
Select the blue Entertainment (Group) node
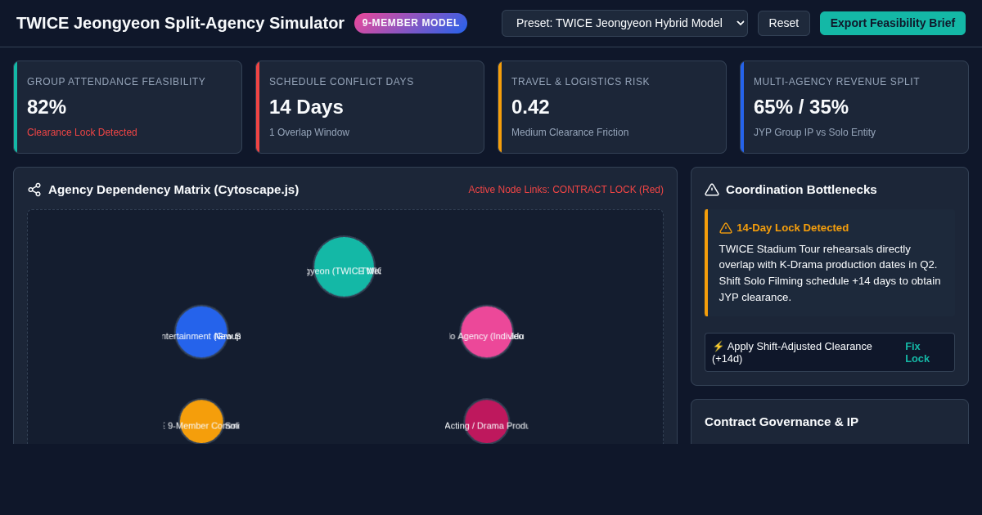pyautogui.click(x=201, y=332)
